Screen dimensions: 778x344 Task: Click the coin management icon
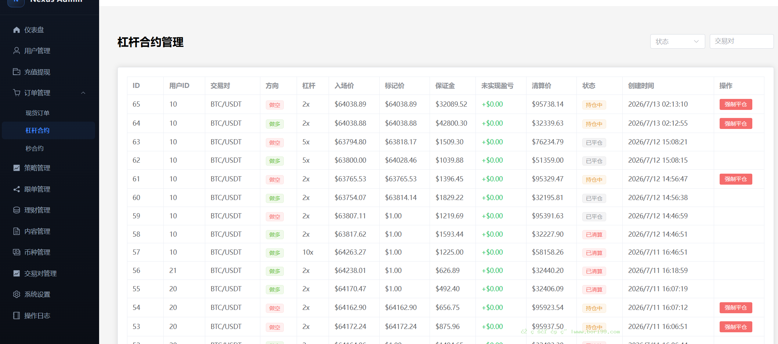tap(17, 252)
